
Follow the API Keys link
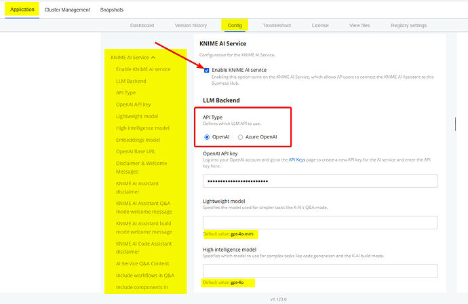point(298,160)
